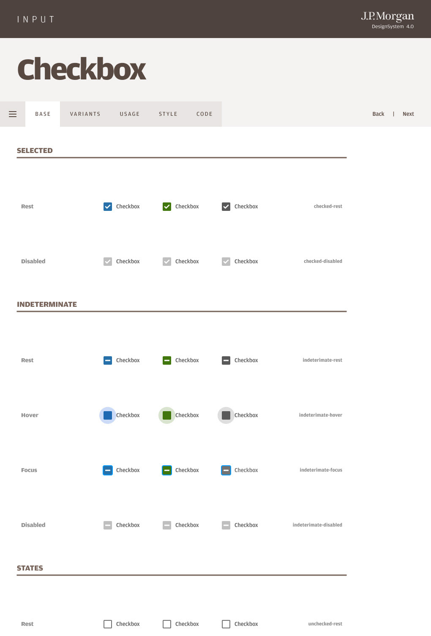The image size is (431, 636).
Task: Click the SELECTED section heading
Action: [x=35, y=150]
